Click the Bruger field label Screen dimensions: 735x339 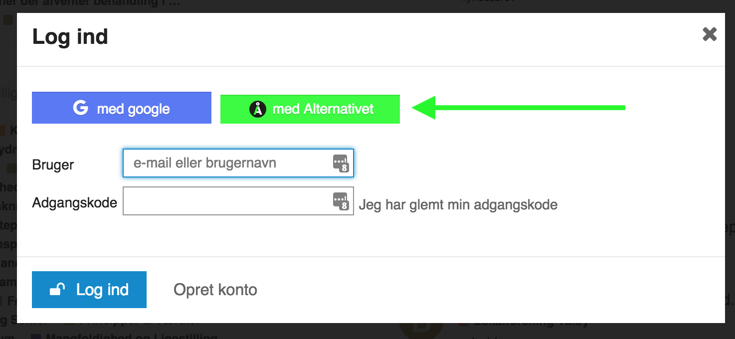click(x=53, y=165)
